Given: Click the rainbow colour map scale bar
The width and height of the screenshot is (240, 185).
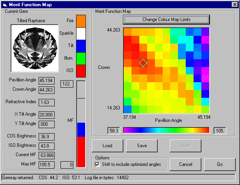Looking at the screenshot, I should coord(166,130).
